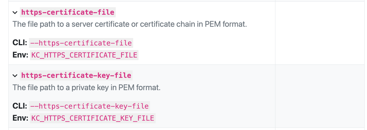367x130 pixels.
Task: Click the Env label under https-certificate-file
Action: (x=20, y=55)
